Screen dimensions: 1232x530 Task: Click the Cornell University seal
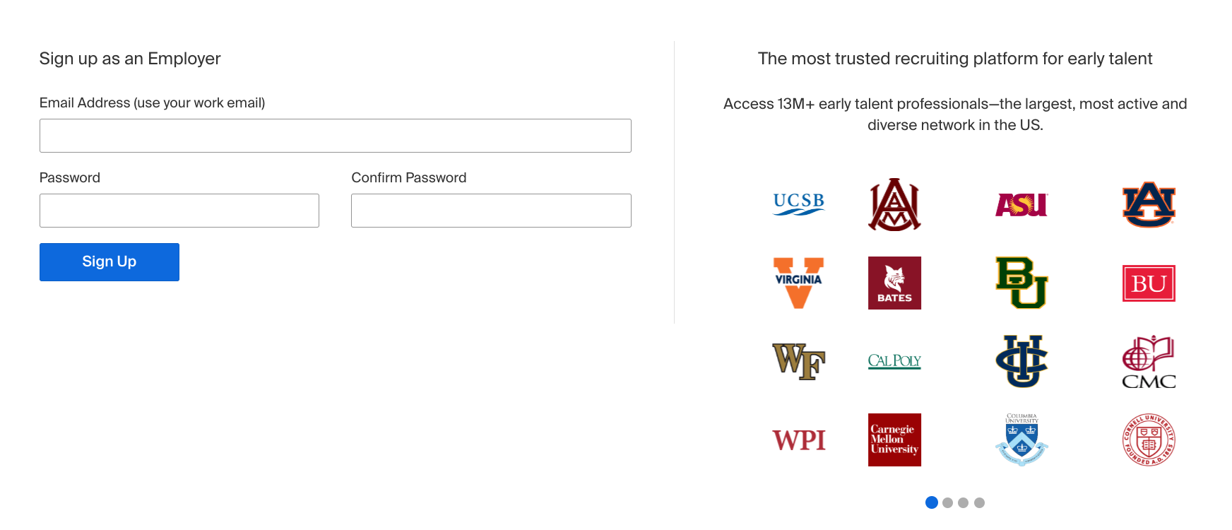point(1148,440)
